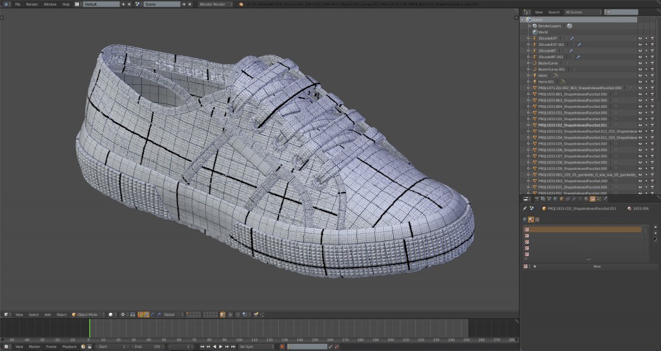Click the info editor type icon
Viewport: 661px width, 351px height.
5,5
